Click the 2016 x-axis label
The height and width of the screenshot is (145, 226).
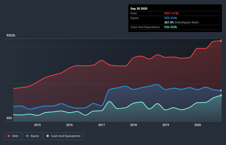coord(69,125)
